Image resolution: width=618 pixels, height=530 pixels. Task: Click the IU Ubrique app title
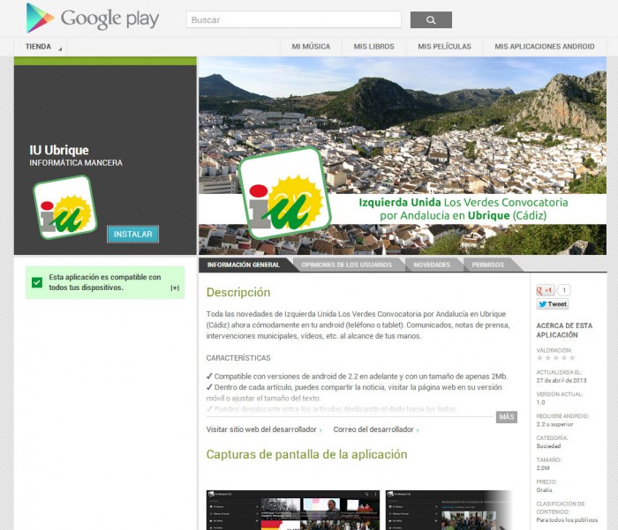point(59,150)
